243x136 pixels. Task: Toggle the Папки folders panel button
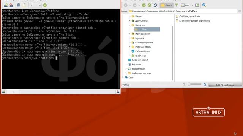click(x=167, y=5)
